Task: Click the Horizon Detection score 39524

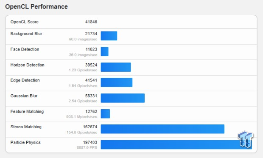Action: pos(91,65)
